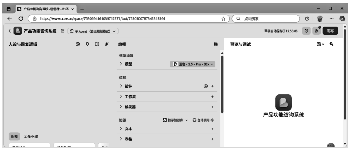The height and width of the screenshot is (149, 350).
Task: Add a workflow with the 工作流 plus icon
Action: pyautogui.click(x=212, y=97)
